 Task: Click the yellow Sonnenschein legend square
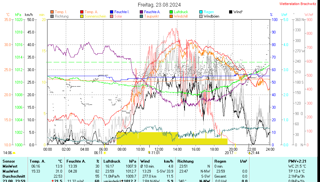(x=82, y=16)
